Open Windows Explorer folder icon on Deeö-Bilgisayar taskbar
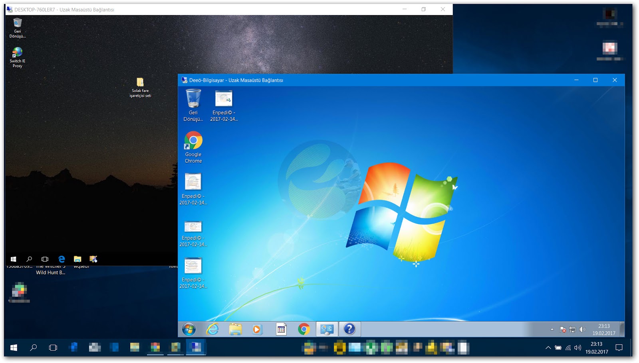 [235, 329]
